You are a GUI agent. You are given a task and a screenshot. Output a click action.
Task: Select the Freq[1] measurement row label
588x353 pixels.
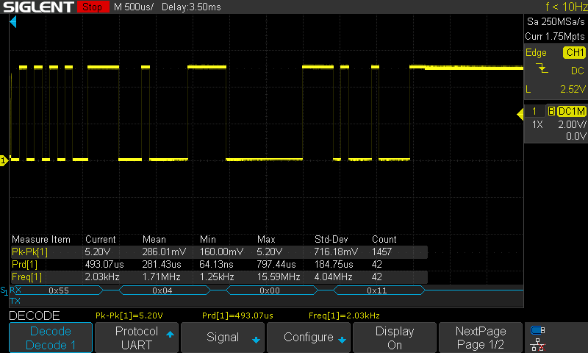pyautogui.click(x=26, y=277)
